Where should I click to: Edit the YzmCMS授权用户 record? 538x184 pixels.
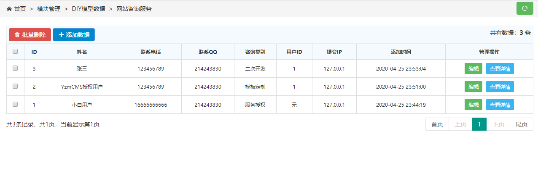pyautogui.click(x=473, y=87)
